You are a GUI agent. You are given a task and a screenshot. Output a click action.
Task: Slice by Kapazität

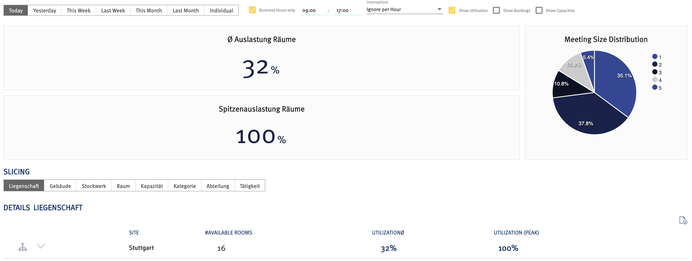click(x=152, y=186)
